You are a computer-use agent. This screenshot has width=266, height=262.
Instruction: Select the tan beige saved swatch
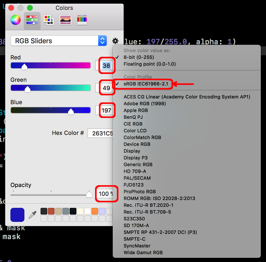pos(58,211)
